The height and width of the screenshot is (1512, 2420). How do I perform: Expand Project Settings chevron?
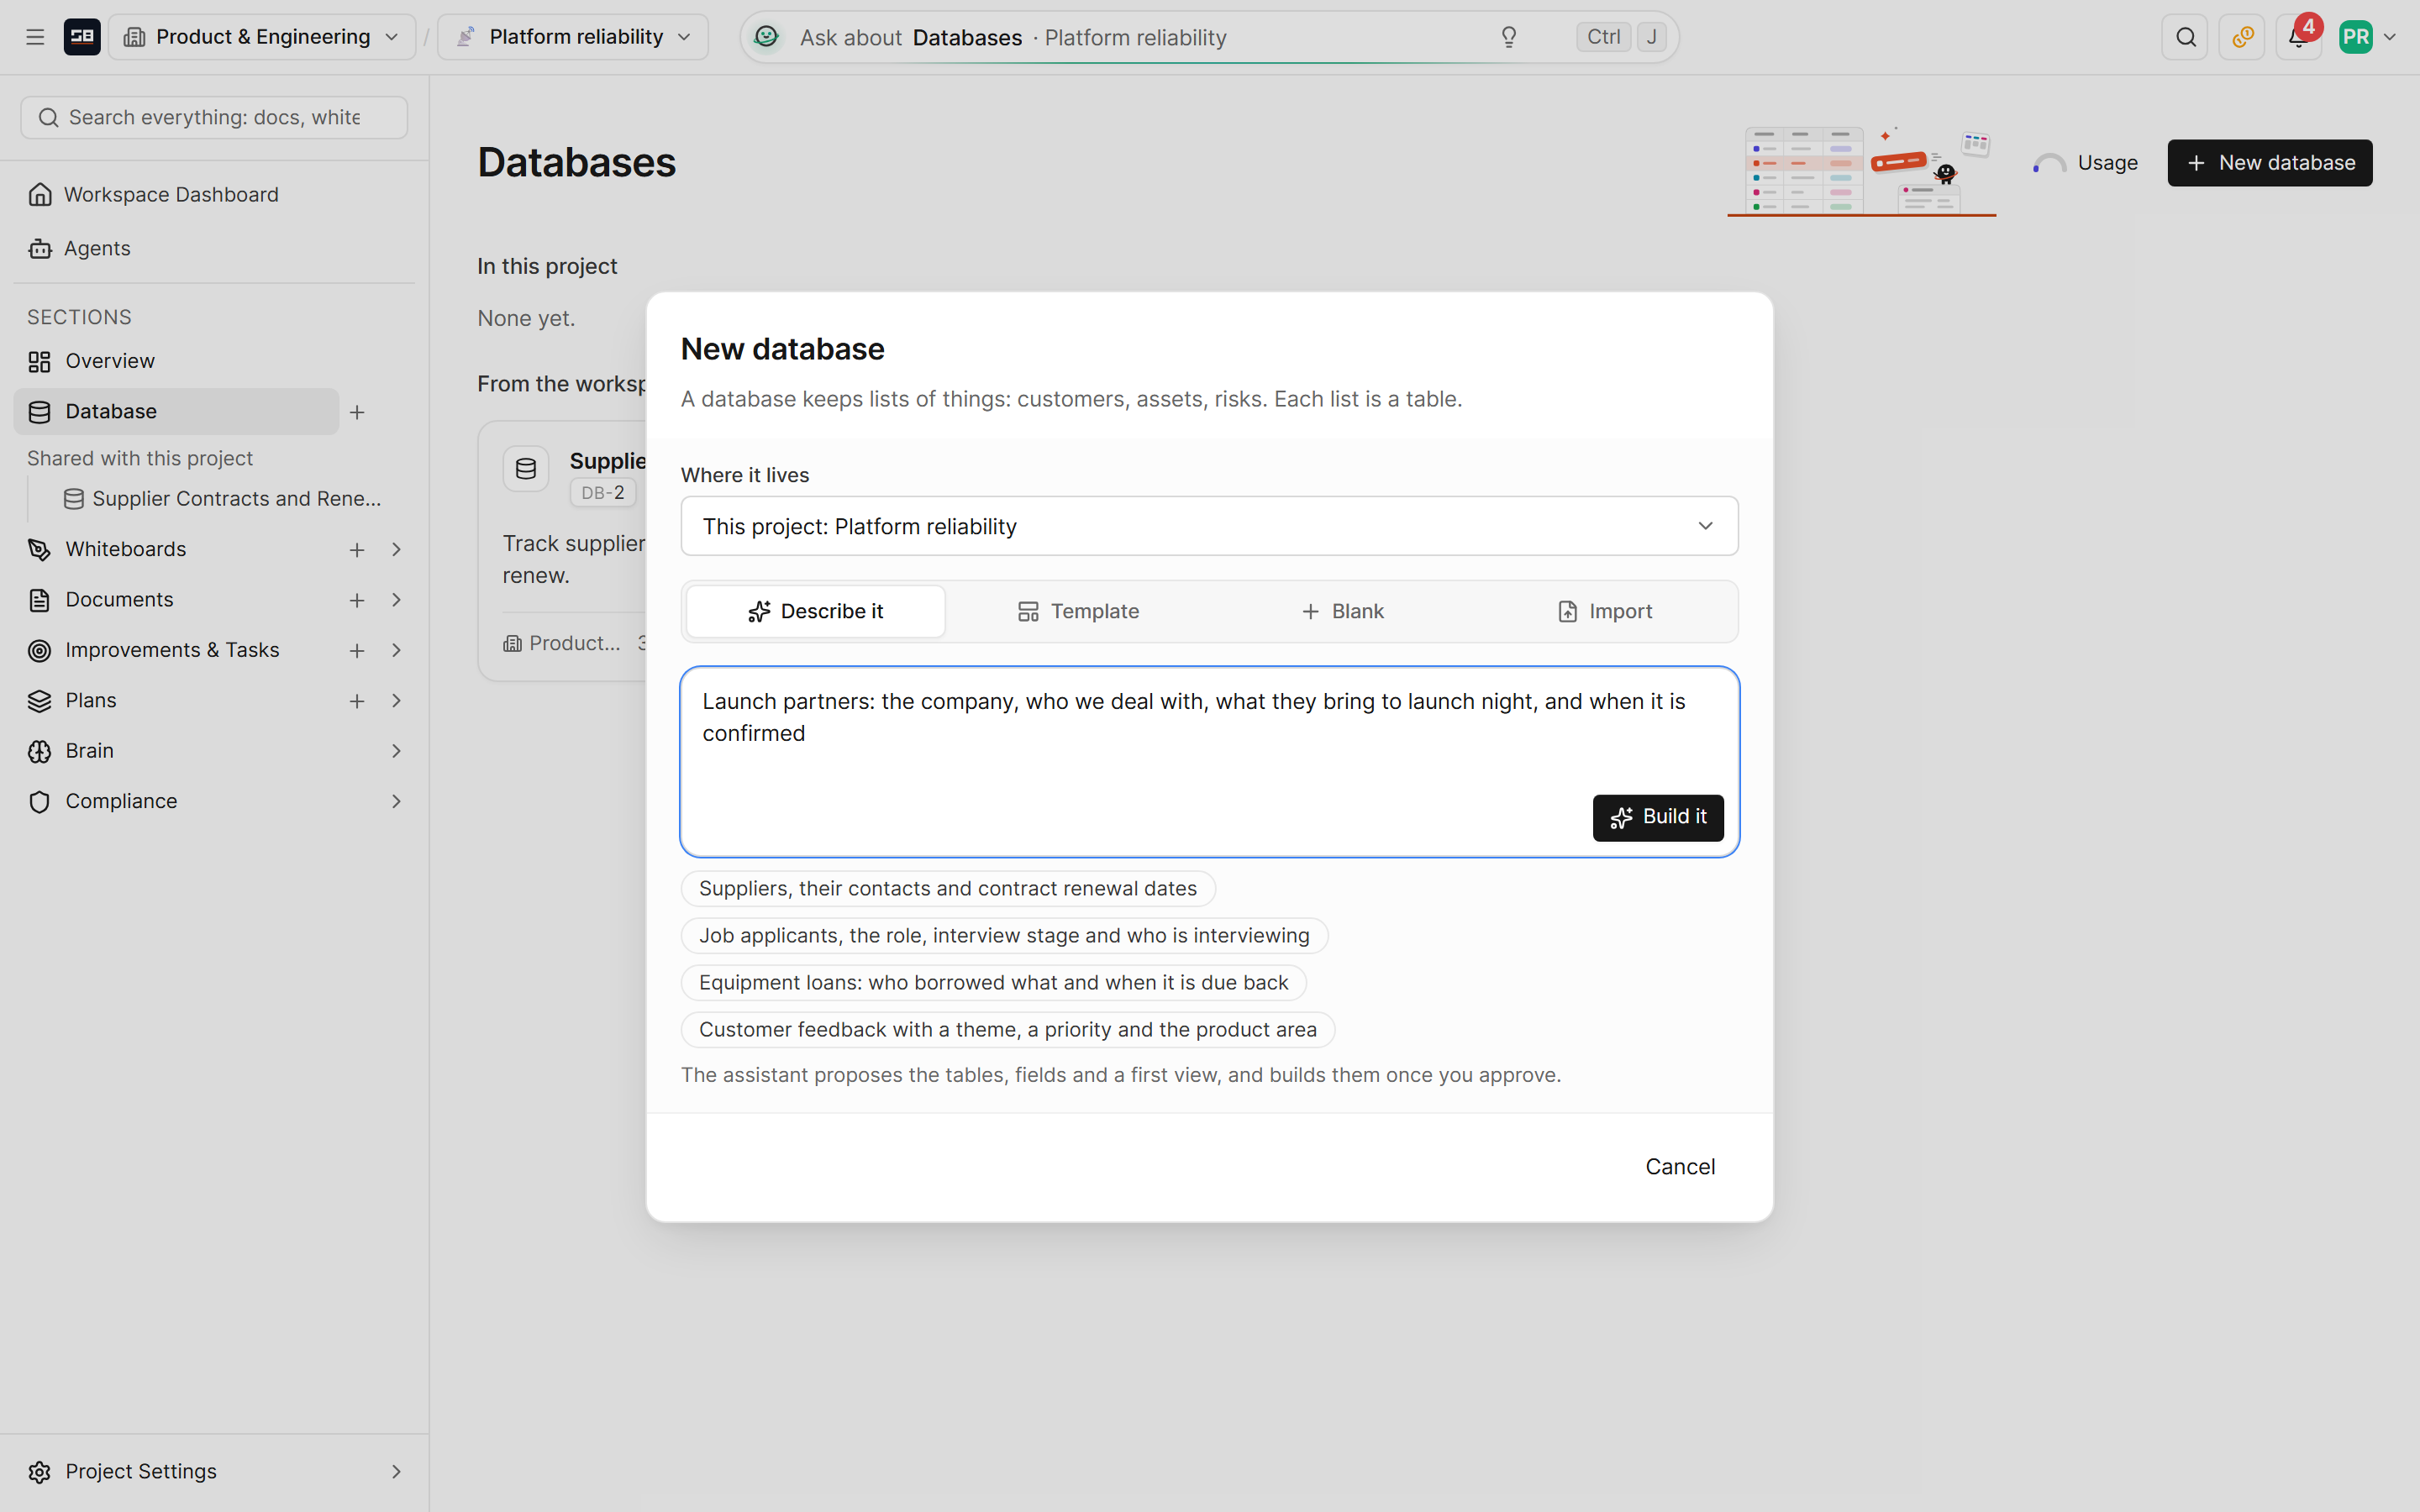pyautogui.click(x=396, y=1471)
